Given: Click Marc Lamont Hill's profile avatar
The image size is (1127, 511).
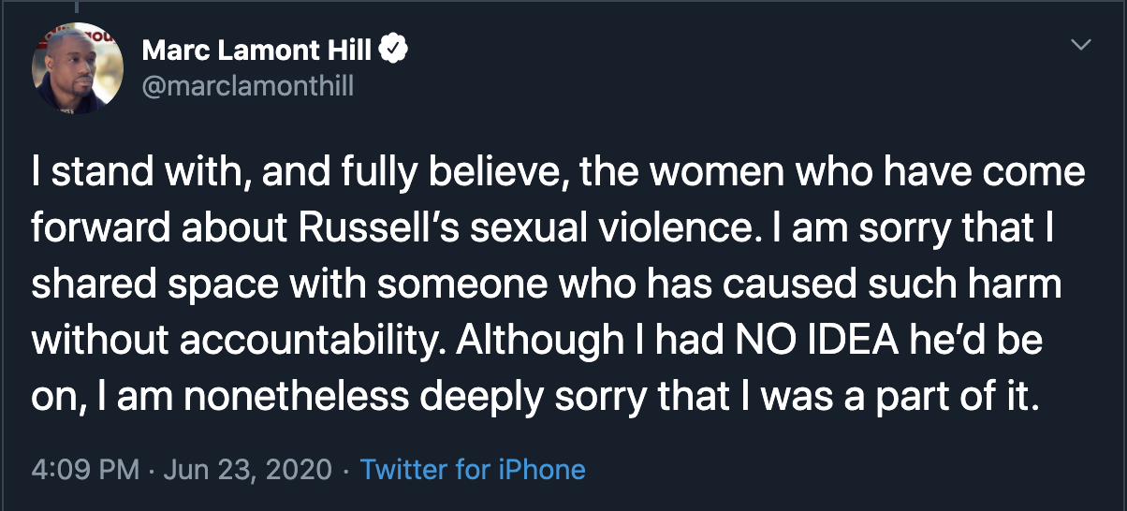Looking at the screenshot, I should 78,67.
